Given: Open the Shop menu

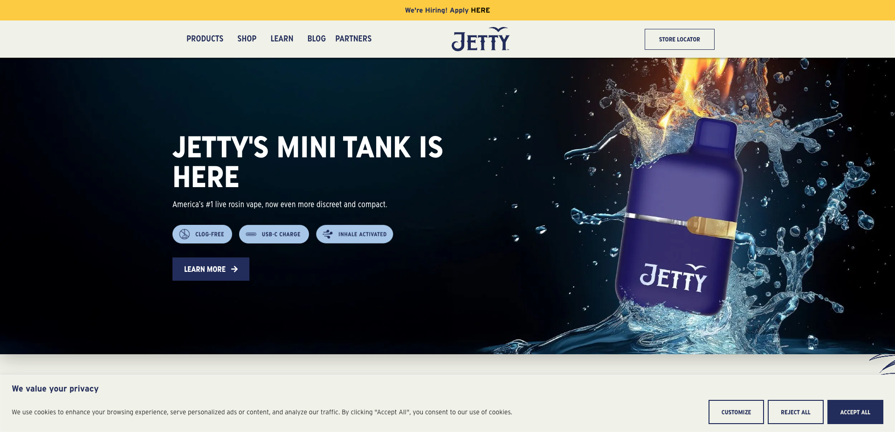Looking at the screenshot, I should 247,39.
